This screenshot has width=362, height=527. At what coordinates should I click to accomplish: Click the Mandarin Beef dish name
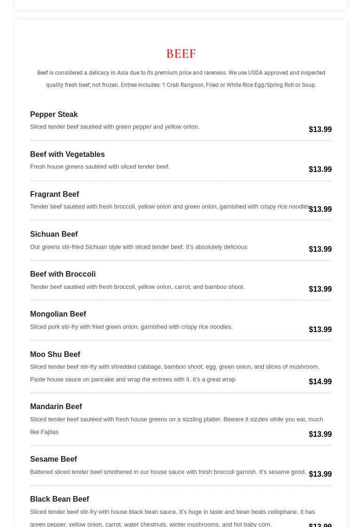pos(56,406)
